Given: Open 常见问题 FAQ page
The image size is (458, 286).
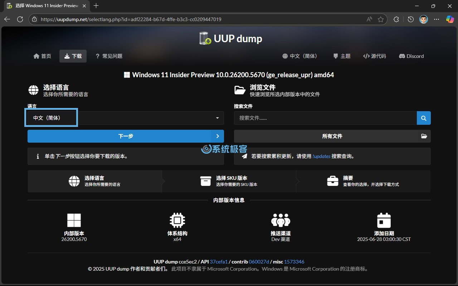Looking at the screenshot, I should coord(109,56).
